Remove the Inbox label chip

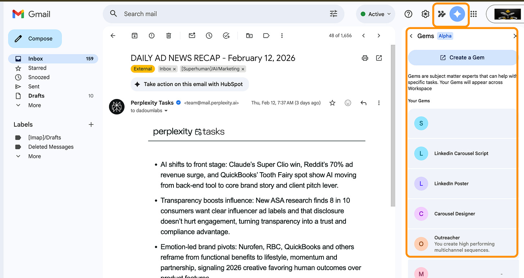[175, 69]
